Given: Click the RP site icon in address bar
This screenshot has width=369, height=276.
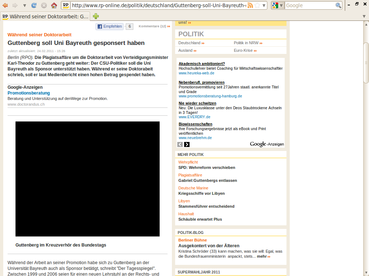Looking at the screenshot, I should tap(66, 5).
